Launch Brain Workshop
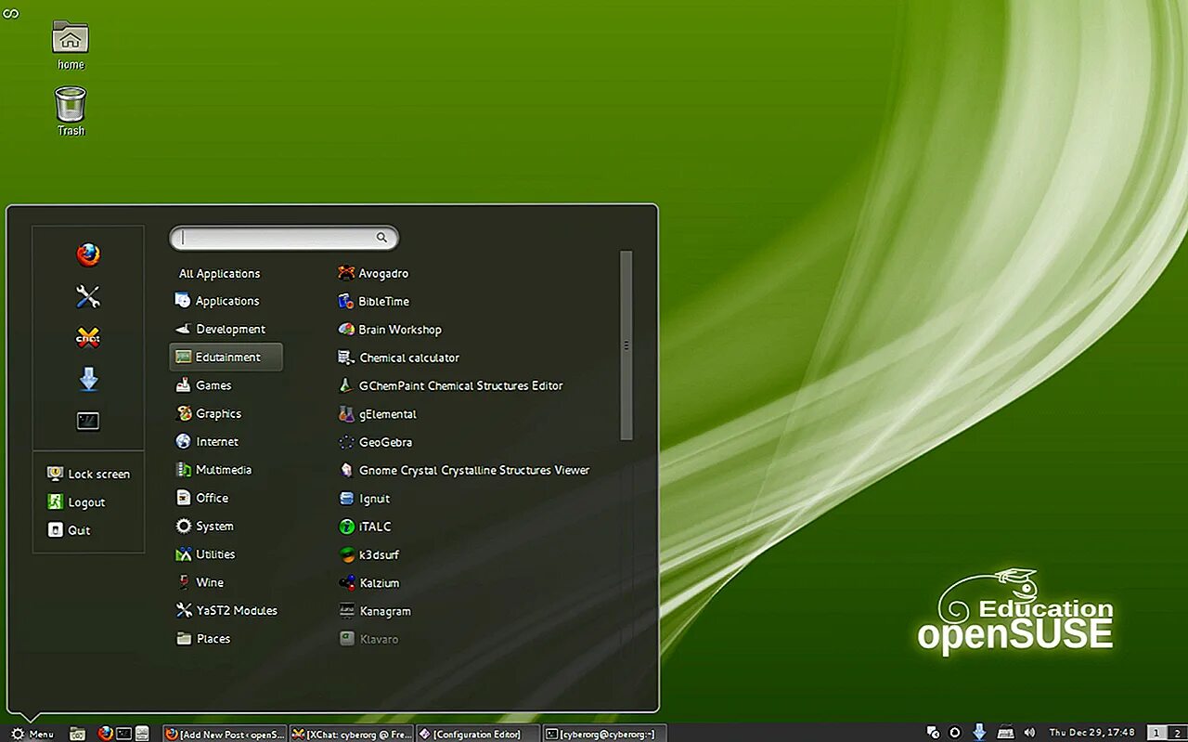This screenshot has width=1188, height=742. [389, 329]
